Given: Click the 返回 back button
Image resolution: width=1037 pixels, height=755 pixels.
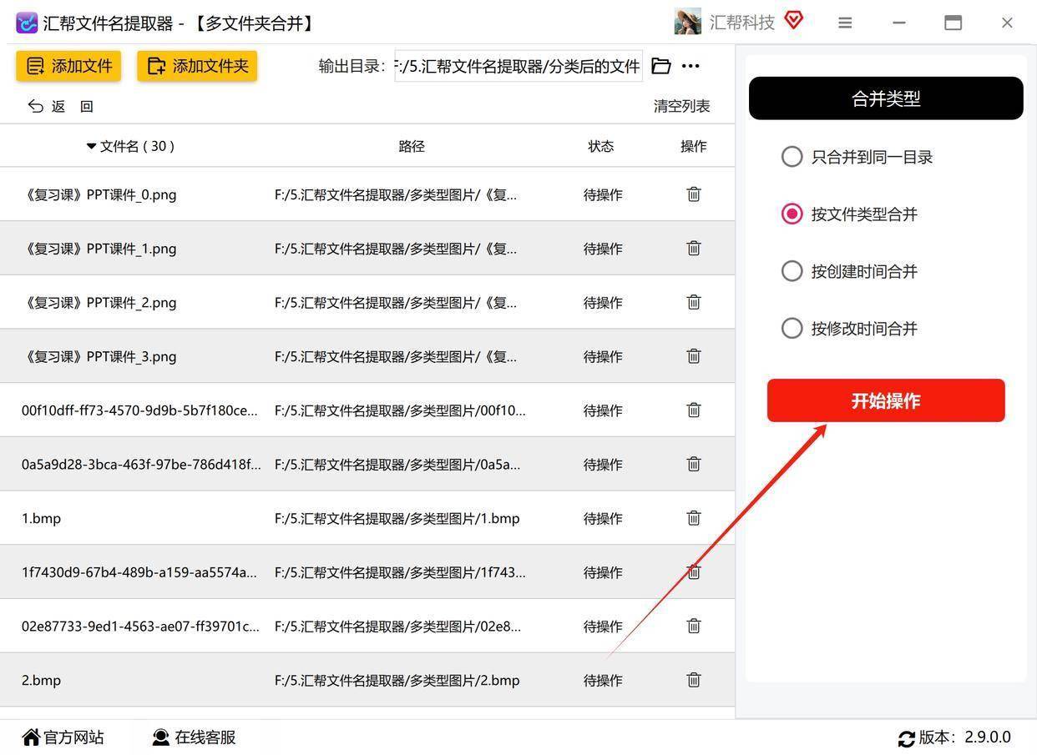Looking at the screenshot, I should (x=60, y=106).
